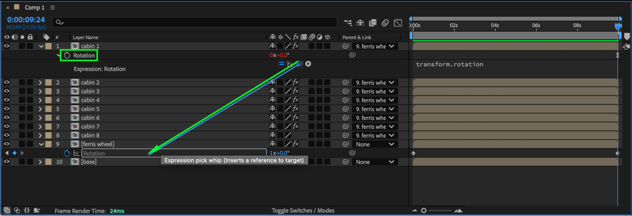Open parent dropdown for base layer
The image size is (632, 216).
[375, 162]
